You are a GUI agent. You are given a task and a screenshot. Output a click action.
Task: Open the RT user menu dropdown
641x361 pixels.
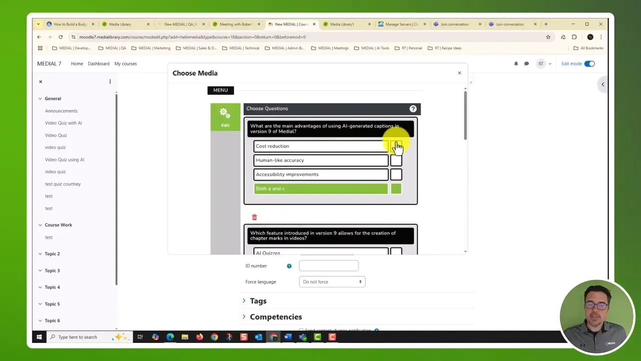tap(544, 64)
